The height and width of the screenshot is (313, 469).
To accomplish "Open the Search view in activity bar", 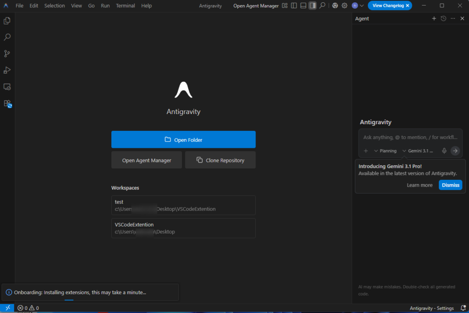I will (7, 37).
